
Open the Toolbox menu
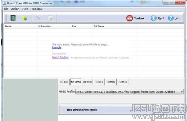click(x=37, y=9)
